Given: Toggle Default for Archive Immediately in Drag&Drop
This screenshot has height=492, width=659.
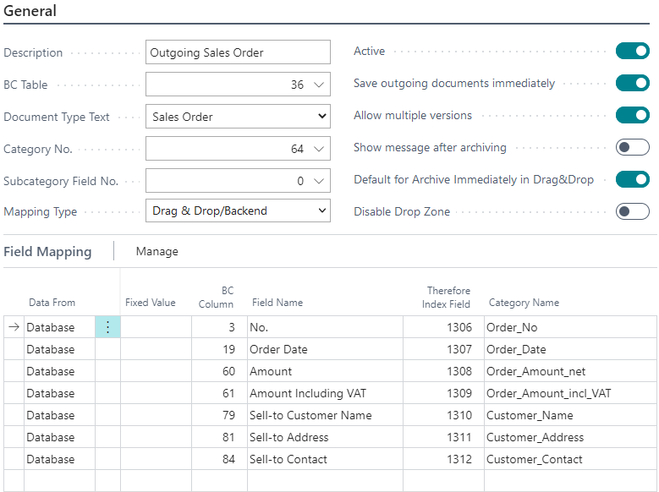Looking at the screenshot, I should pyautogui.click(x=632, y=179).
